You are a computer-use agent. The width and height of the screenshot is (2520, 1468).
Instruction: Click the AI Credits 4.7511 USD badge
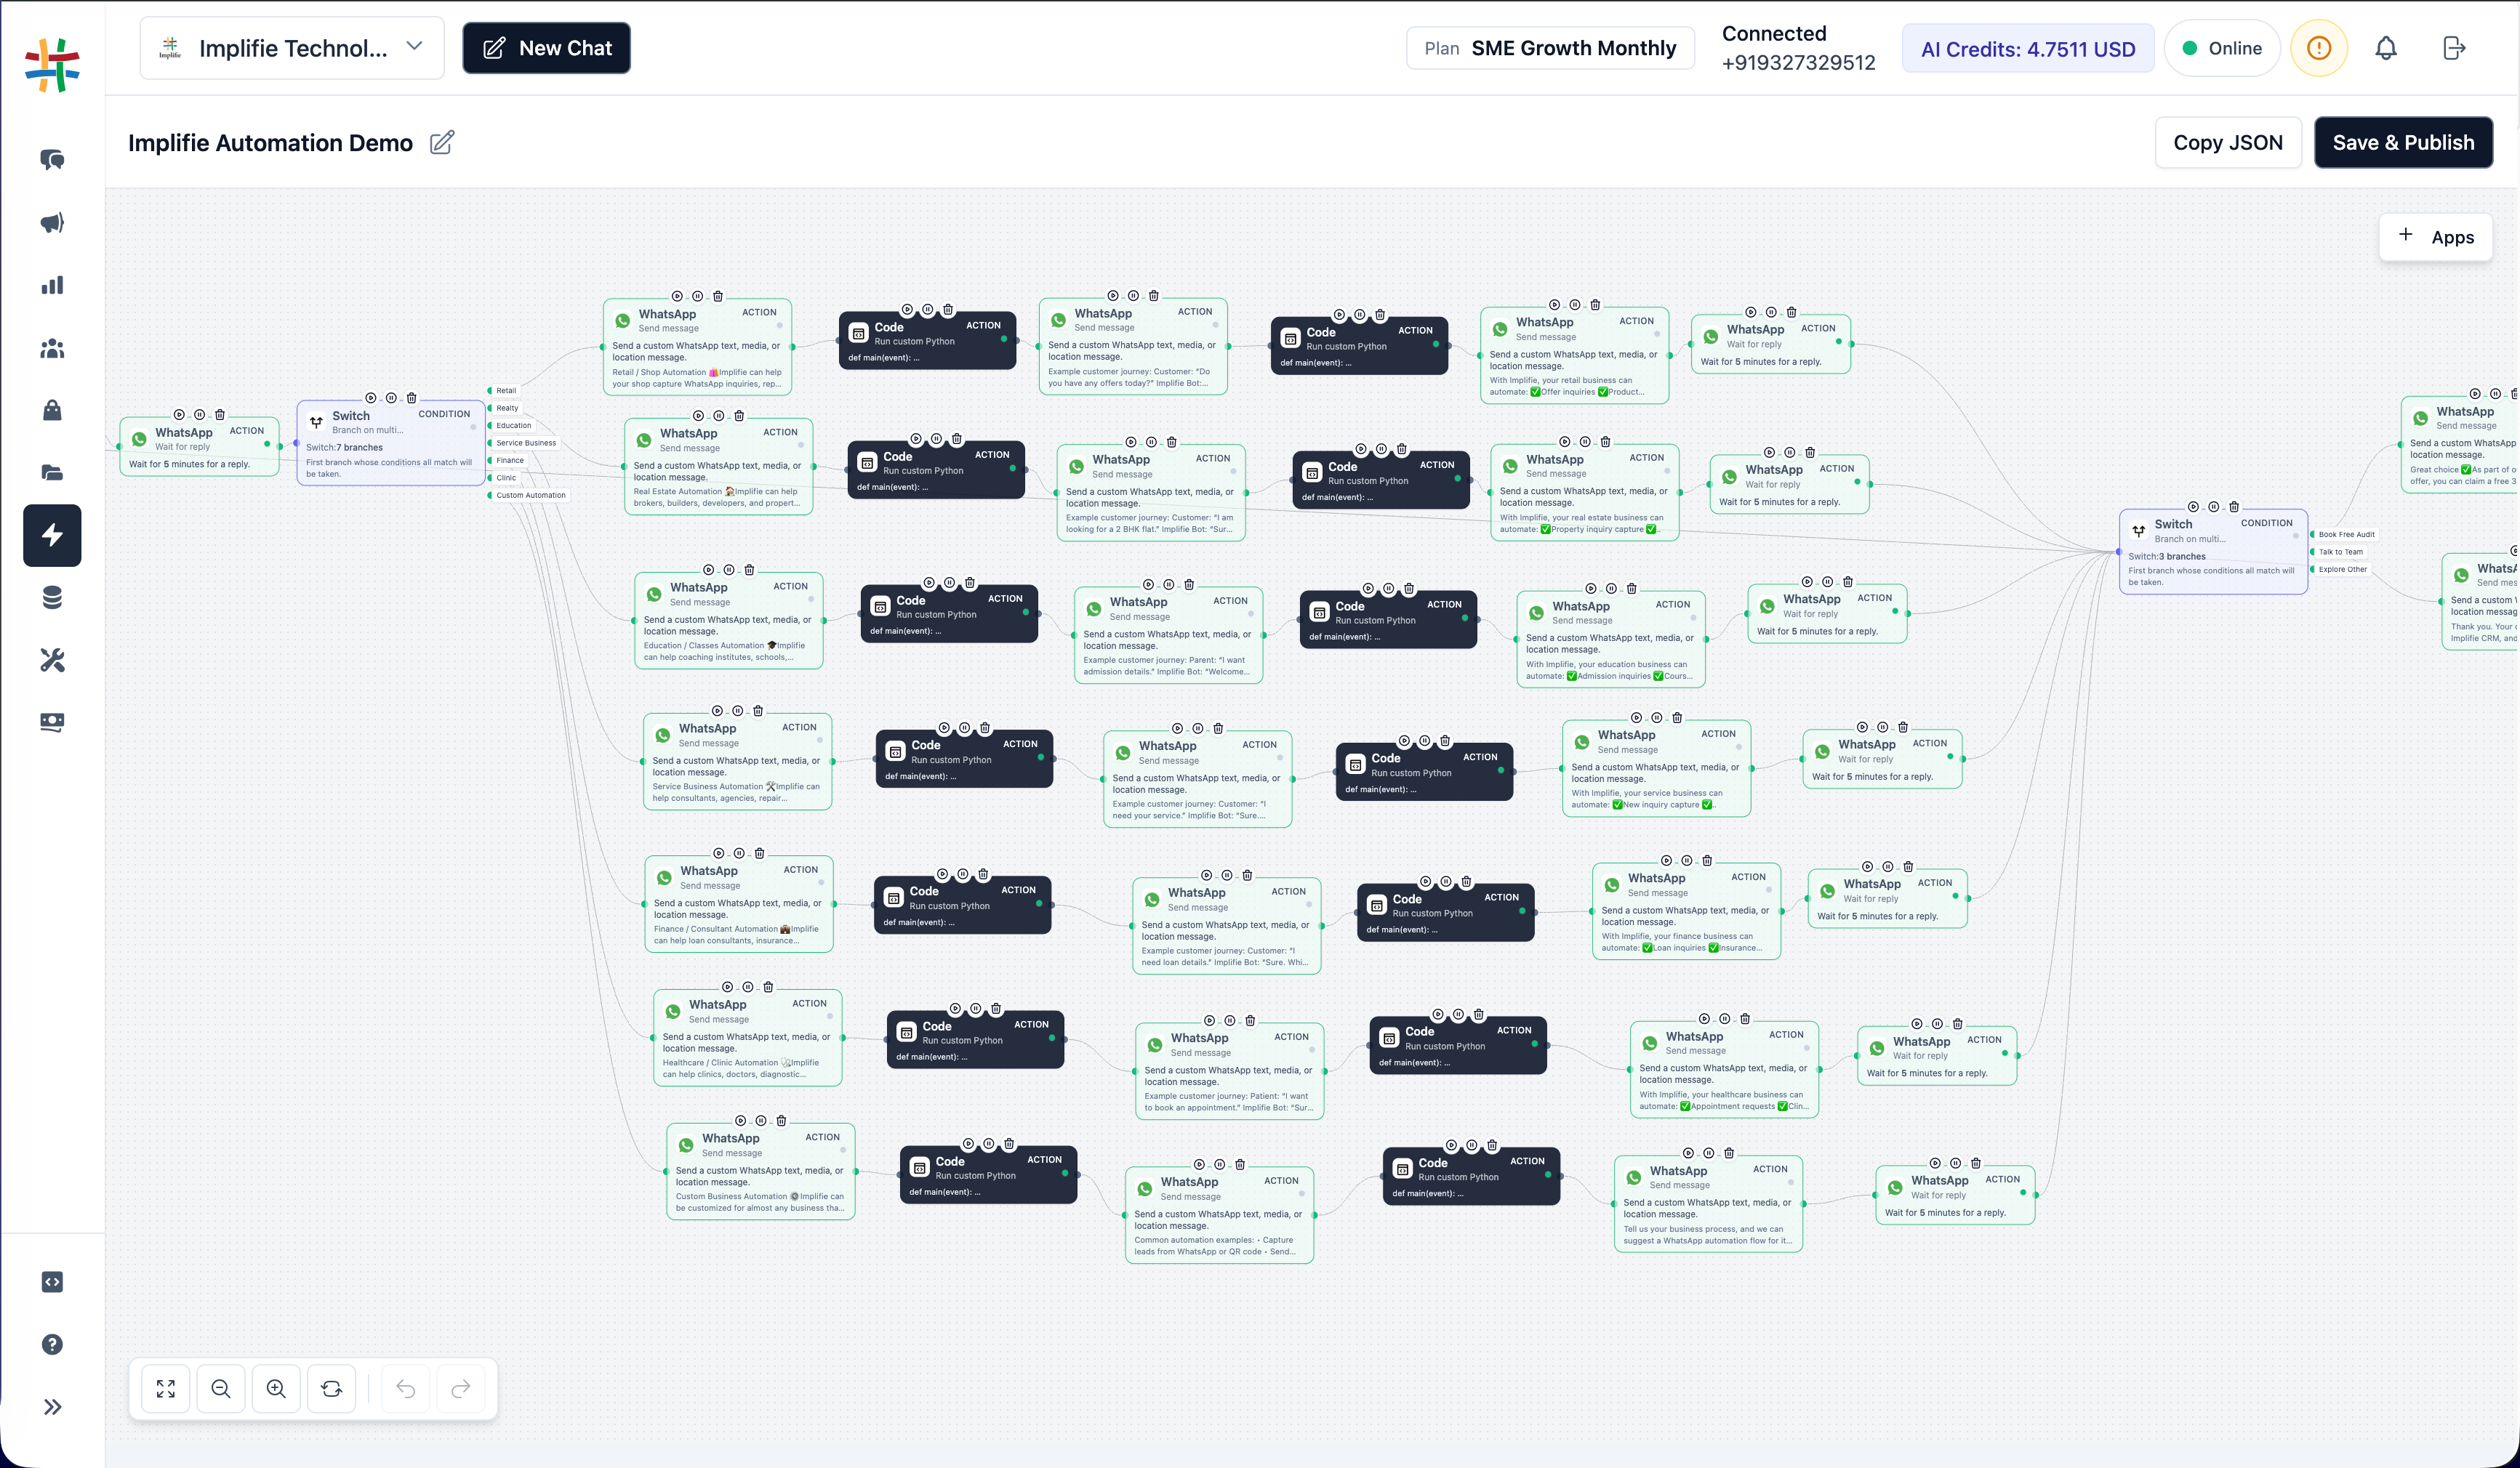(2027, 49)
